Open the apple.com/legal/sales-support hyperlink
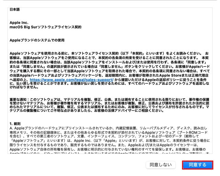 [x=71, y=80]
